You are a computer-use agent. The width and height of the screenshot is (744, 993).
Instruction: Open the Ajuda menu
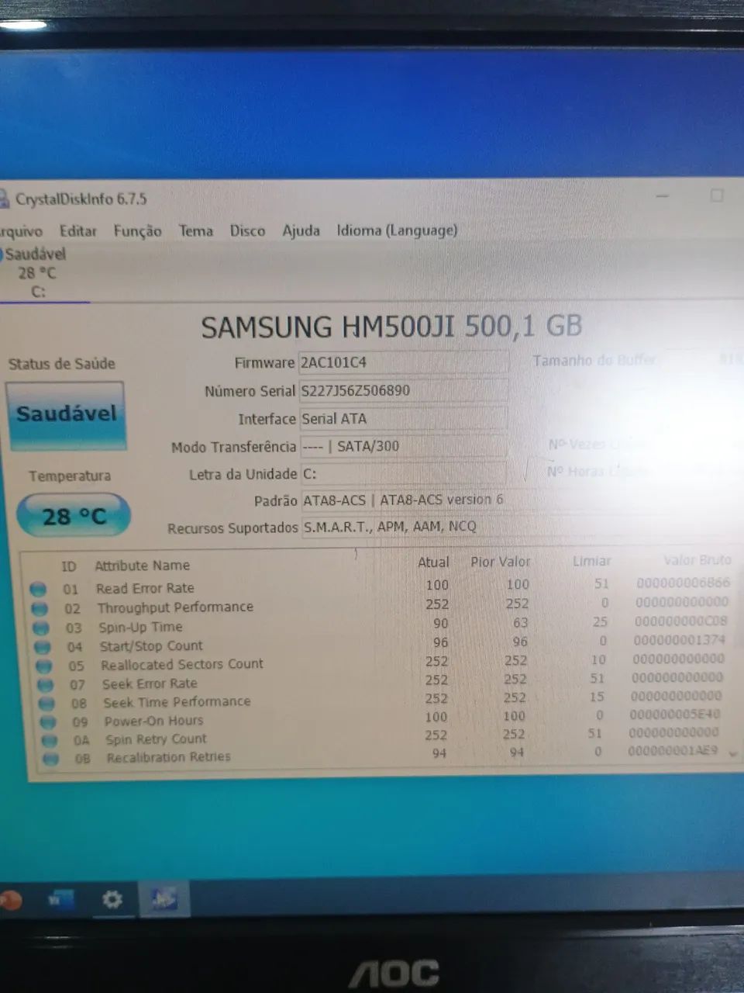pyautogui.click(x=301, y=230)
